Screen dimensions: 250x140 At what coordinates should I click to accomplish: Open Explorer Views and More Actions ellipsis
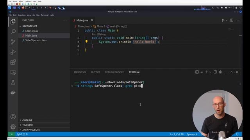[65, 20]
